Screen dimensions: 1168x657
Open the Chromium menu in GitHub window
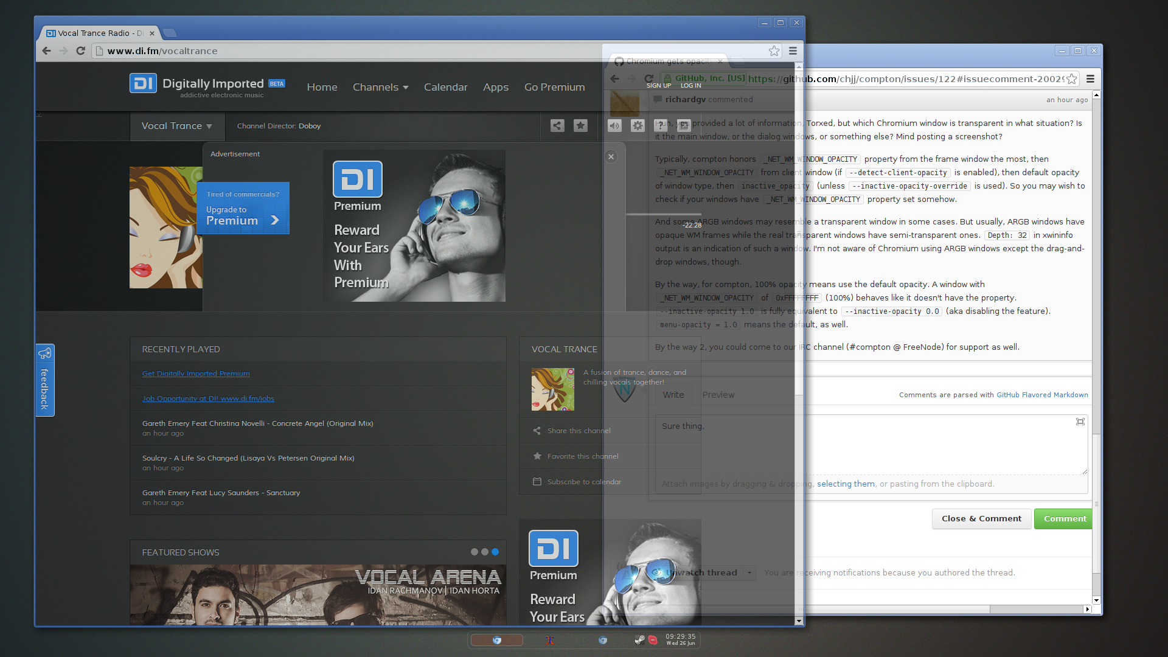pyautogui.click(x=1090, y=78)
